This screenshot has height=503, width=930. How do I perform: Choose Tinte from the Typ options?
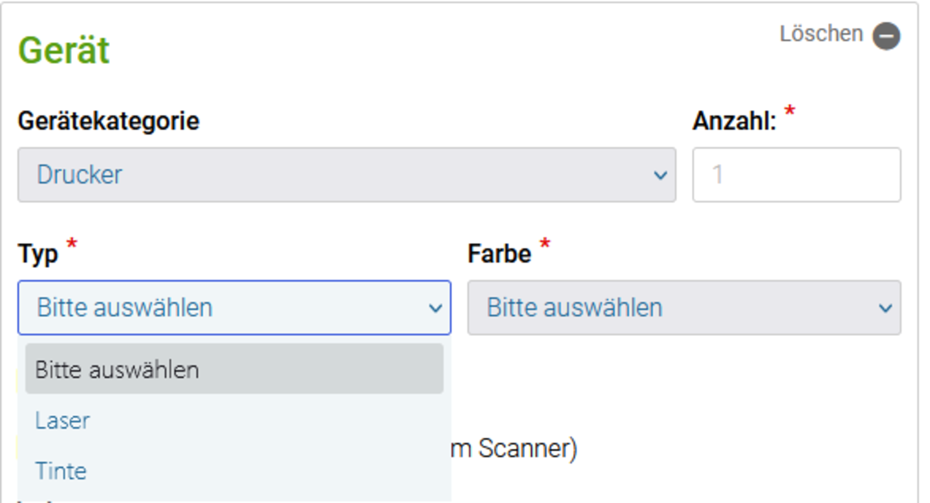(x=234, y=471)
